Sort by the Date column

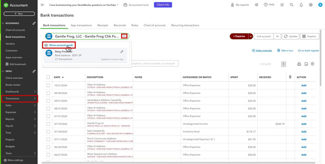[59, 77]
